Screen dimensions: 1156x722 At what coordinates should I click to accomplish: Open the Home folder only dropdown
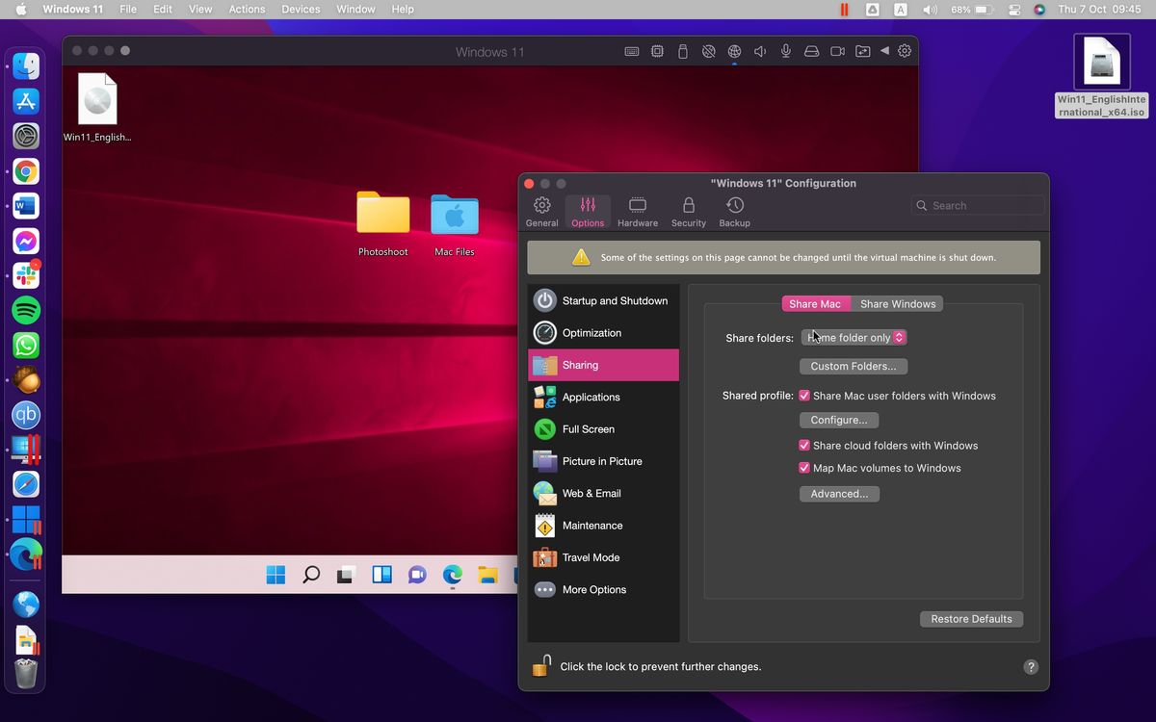click(854, 337)
